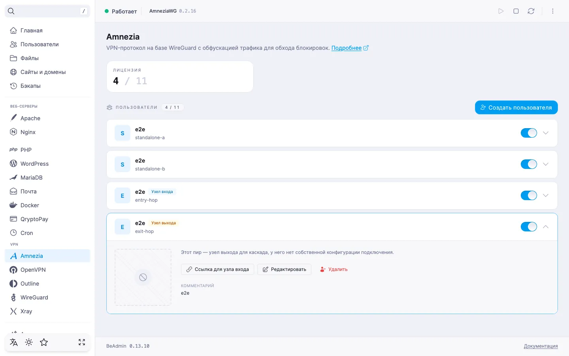Open Xray page in sidebar
This screenshot has width=569, height=356.
(47, 311)
